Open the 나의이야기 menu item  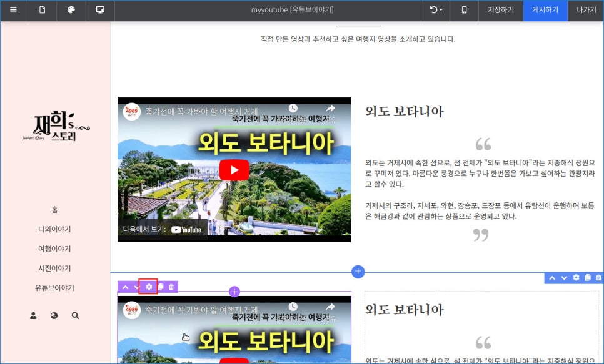pos(54,229)
